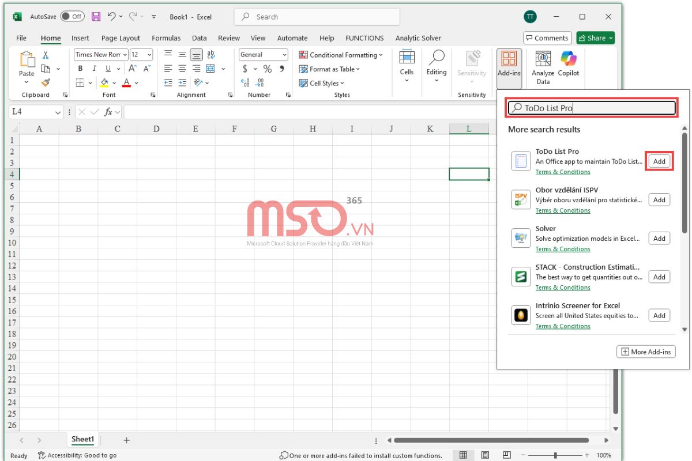Open the File menu
The height and width of the screenshot is (461, 692).
click(x=21, y=38)
